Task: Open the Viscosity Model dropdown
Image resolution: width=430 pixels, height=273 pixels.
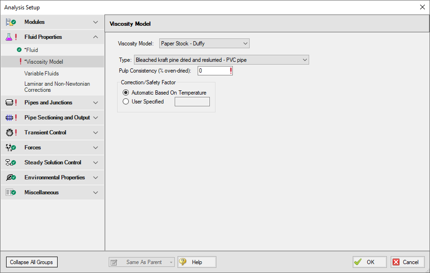Action: click(204, 44)
